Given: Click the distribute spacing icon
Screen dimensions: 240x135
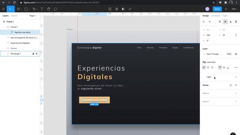Looking at the screenshot, I should [236, 22].
